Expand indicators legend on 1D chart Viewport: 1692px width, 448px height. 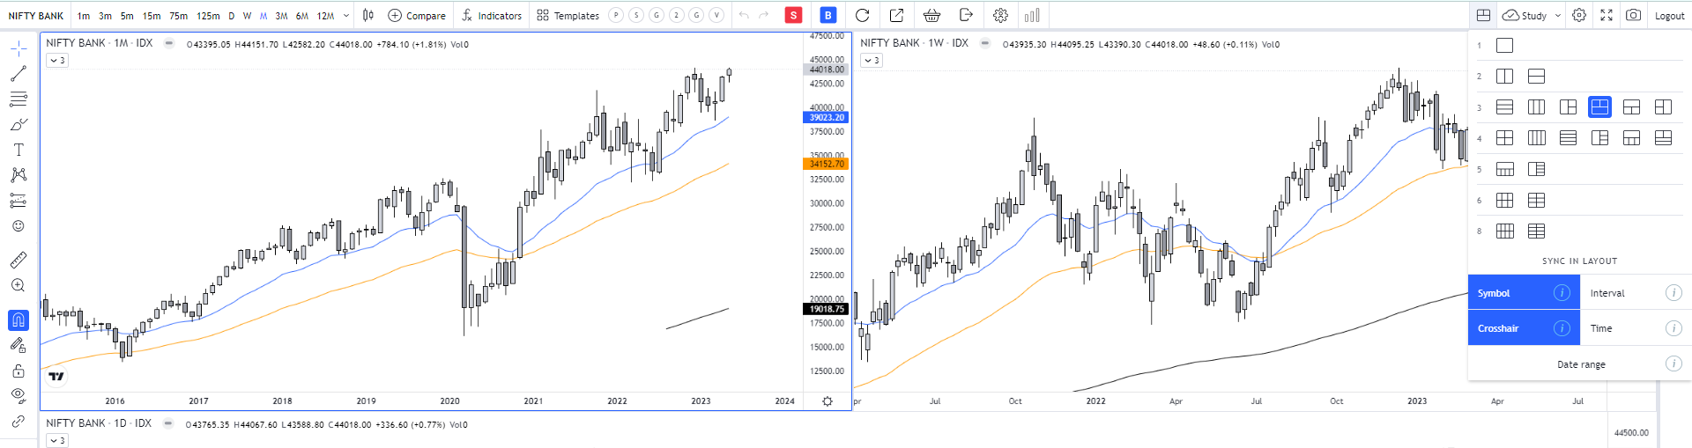click(x=57, y=440)
